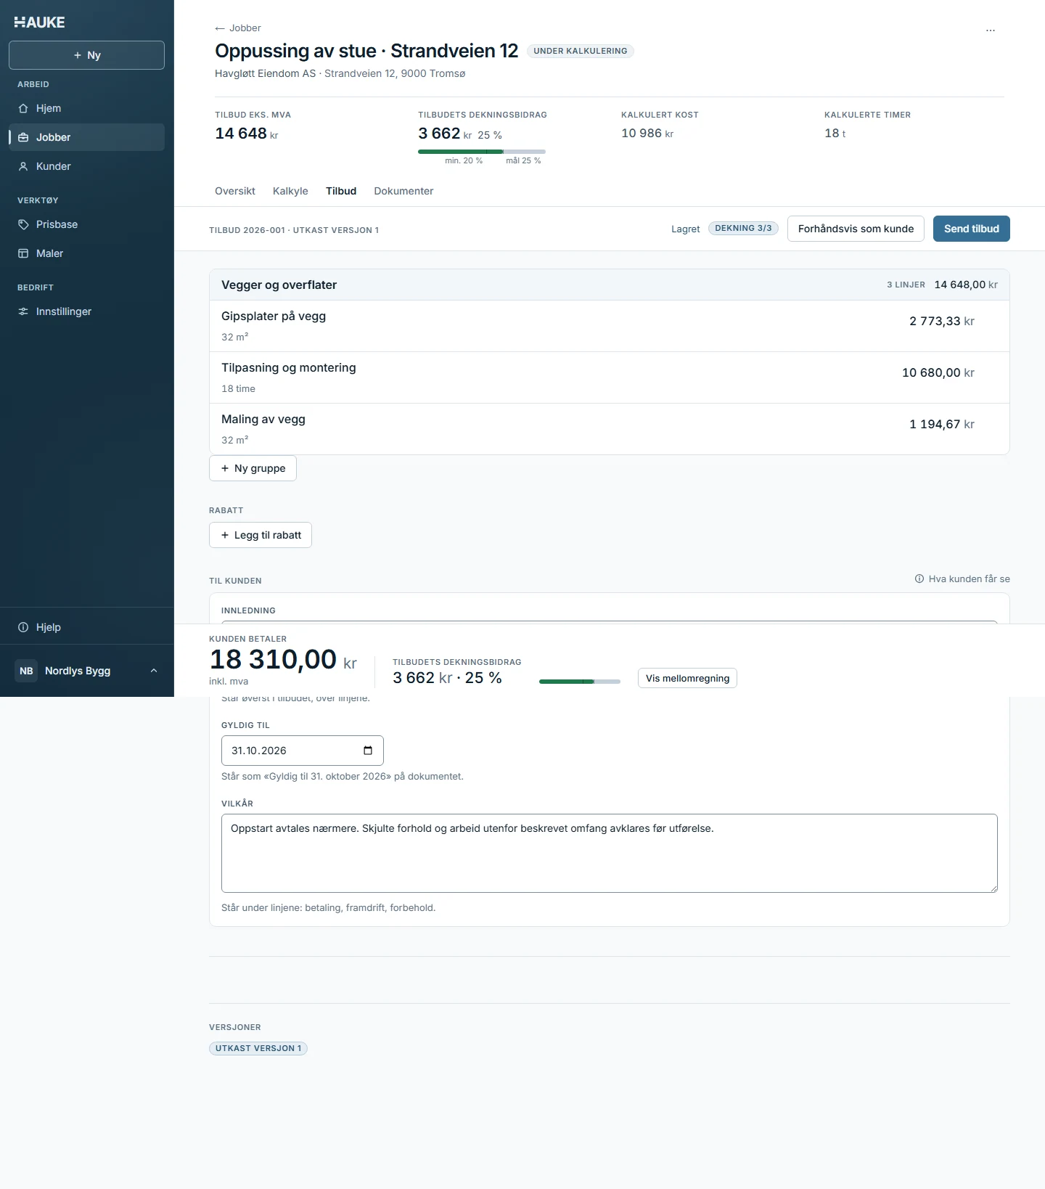Viewport: 1045px width, 1189px height.
Task: Click the dekningsbidrag progress bar in footer
Action: 580,682
